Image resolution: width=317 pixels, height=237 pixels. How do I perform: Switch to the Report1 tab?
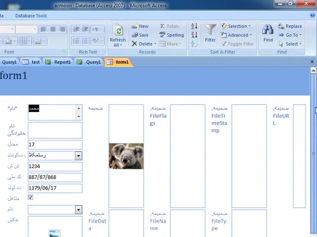pos(58,62)
